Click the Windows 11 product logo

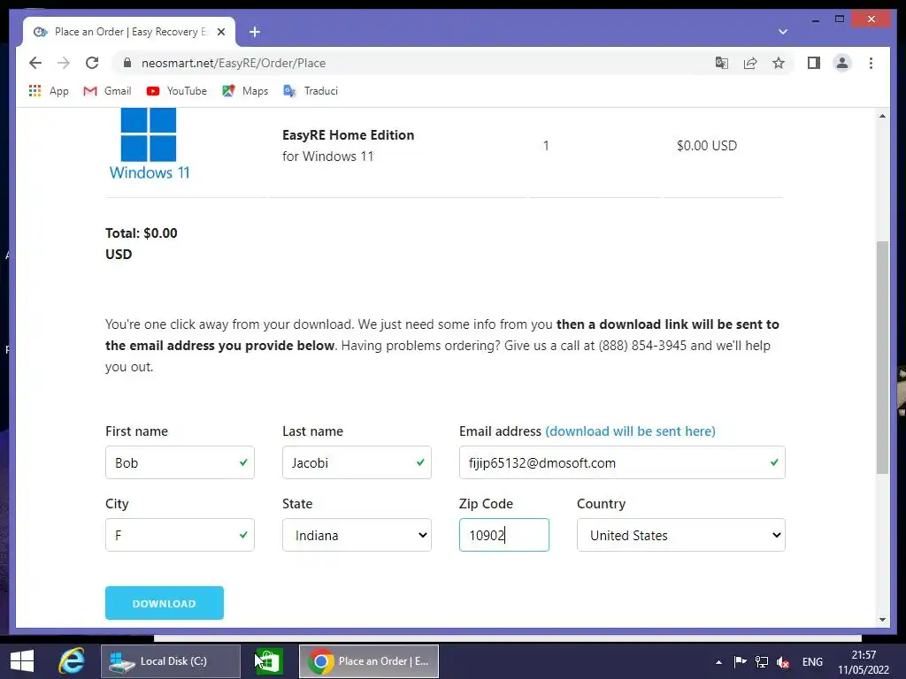point(149,144)
